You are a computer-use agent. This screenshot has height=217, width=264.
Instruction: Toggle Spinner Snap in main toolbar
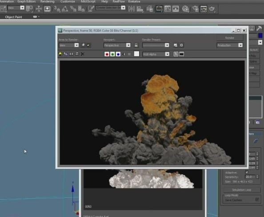click(81, 9)
